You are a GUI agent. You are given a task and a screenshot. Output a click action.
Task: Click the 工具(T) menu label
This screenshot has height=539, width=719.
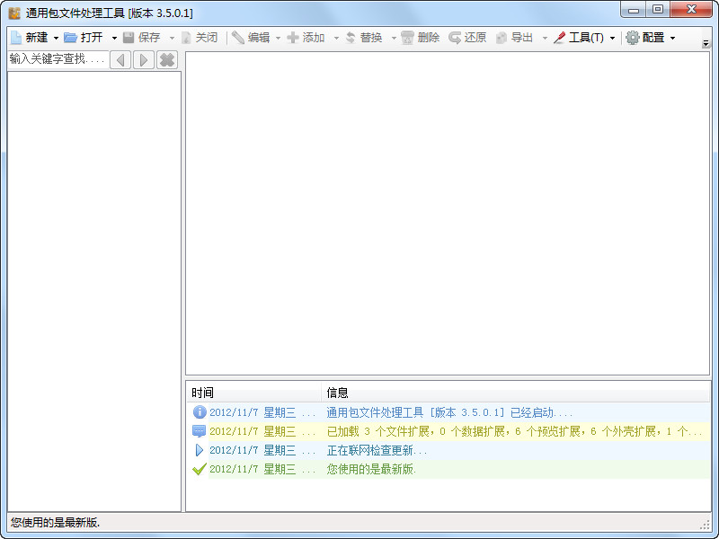[x=586, y=38]
